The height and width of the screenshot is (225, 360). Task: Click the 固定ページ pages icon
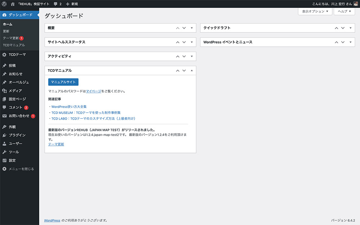(x=4, y=99)
